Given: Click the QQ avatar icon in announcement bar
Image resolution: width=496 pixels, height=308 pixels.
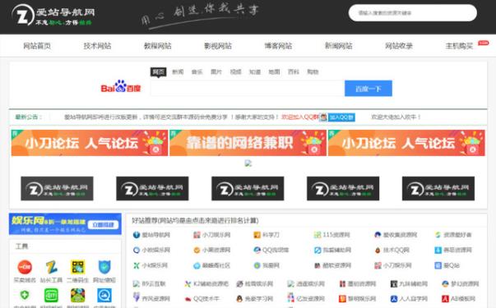Looking at the screenshot, I should 323,117.
